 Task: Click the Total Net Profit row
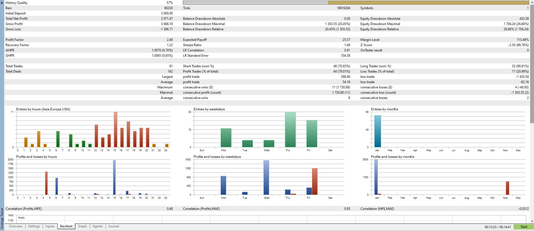pyautogui.click(x=89, y=19)
